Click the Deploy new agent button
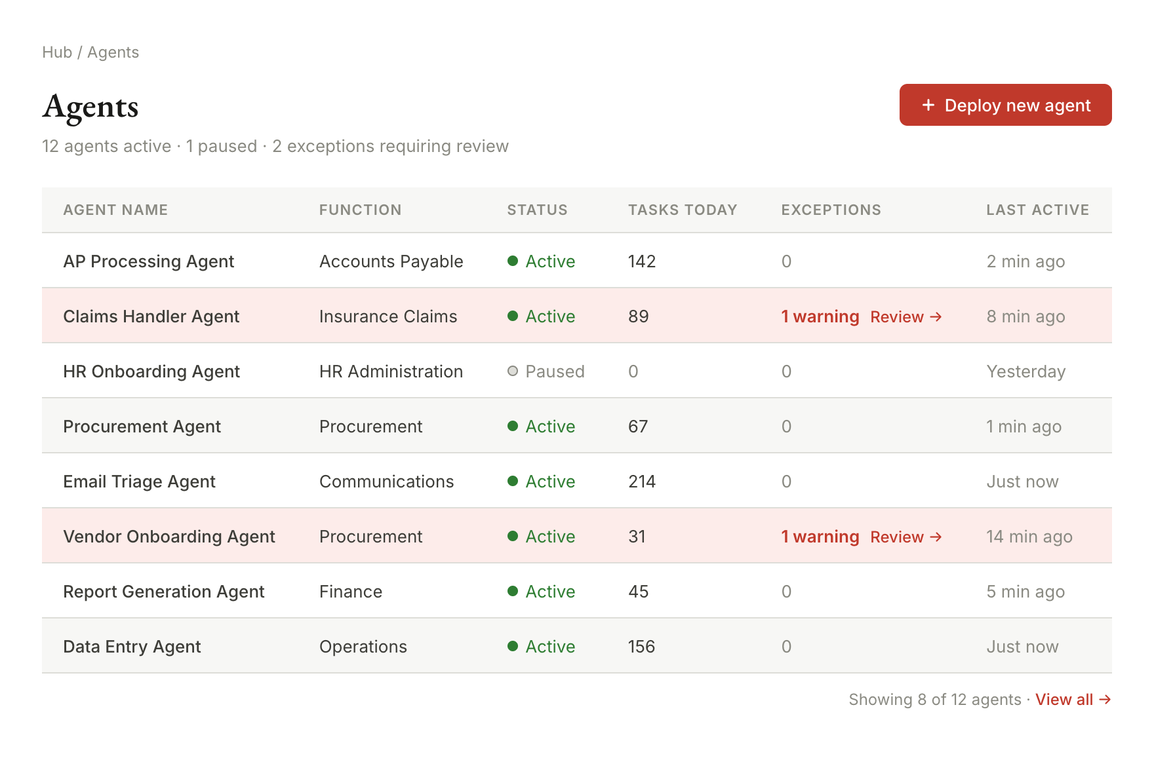The height and width of the screenshot is (760, 1154). [x=1005, y=105]
